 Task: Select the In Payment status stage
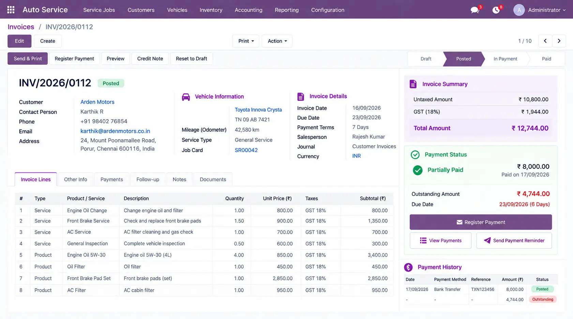pyautogui.click(x=505, y=59)
